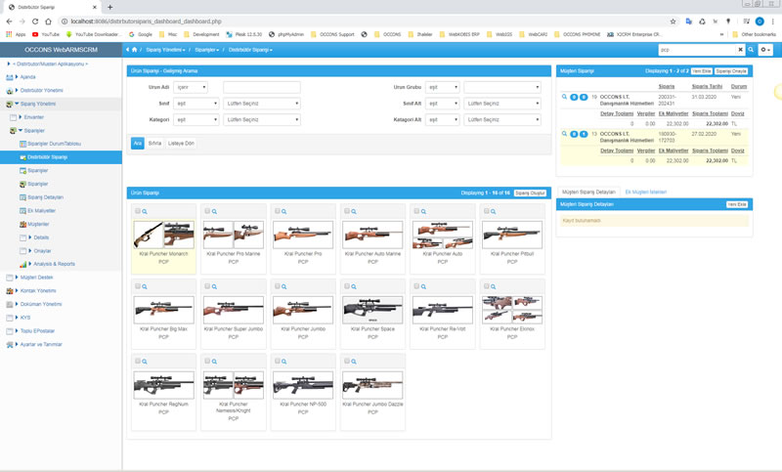Open magnifier icon on Kral Puncher Monarch card
This screenshot has width=782, height=472.
[x=145, y=212]
